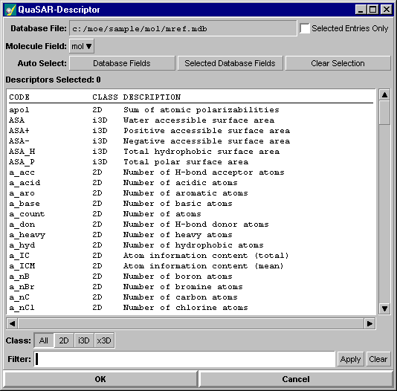Select the a_nBr bromine atoms row

coord(191,287)
